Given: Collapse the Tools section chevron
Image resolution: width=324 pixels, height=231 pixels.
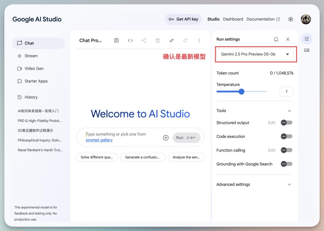Looking at the screenshot, I should point(289,111).
